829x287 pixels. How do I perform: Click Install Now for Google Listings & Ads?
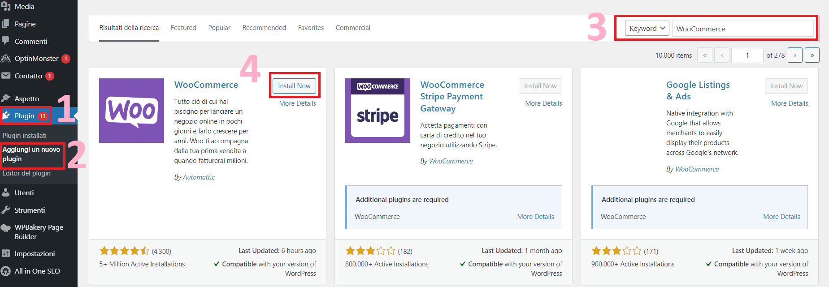pos(786,86)
